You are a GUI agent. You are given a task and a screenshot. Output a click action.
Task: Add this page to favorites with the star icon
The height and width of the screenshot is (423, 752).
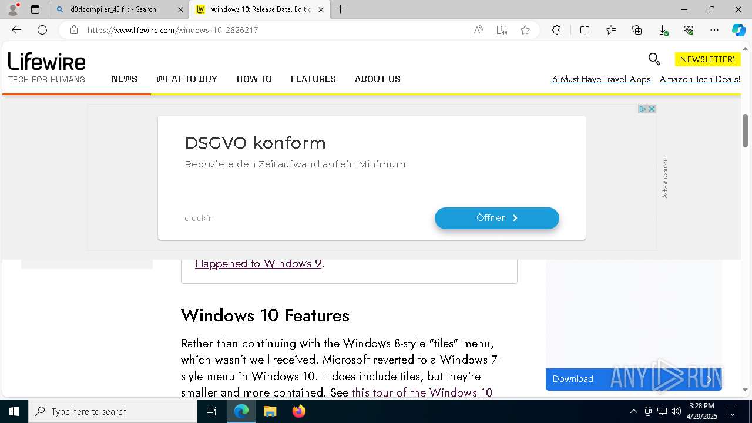click(525, 30)
